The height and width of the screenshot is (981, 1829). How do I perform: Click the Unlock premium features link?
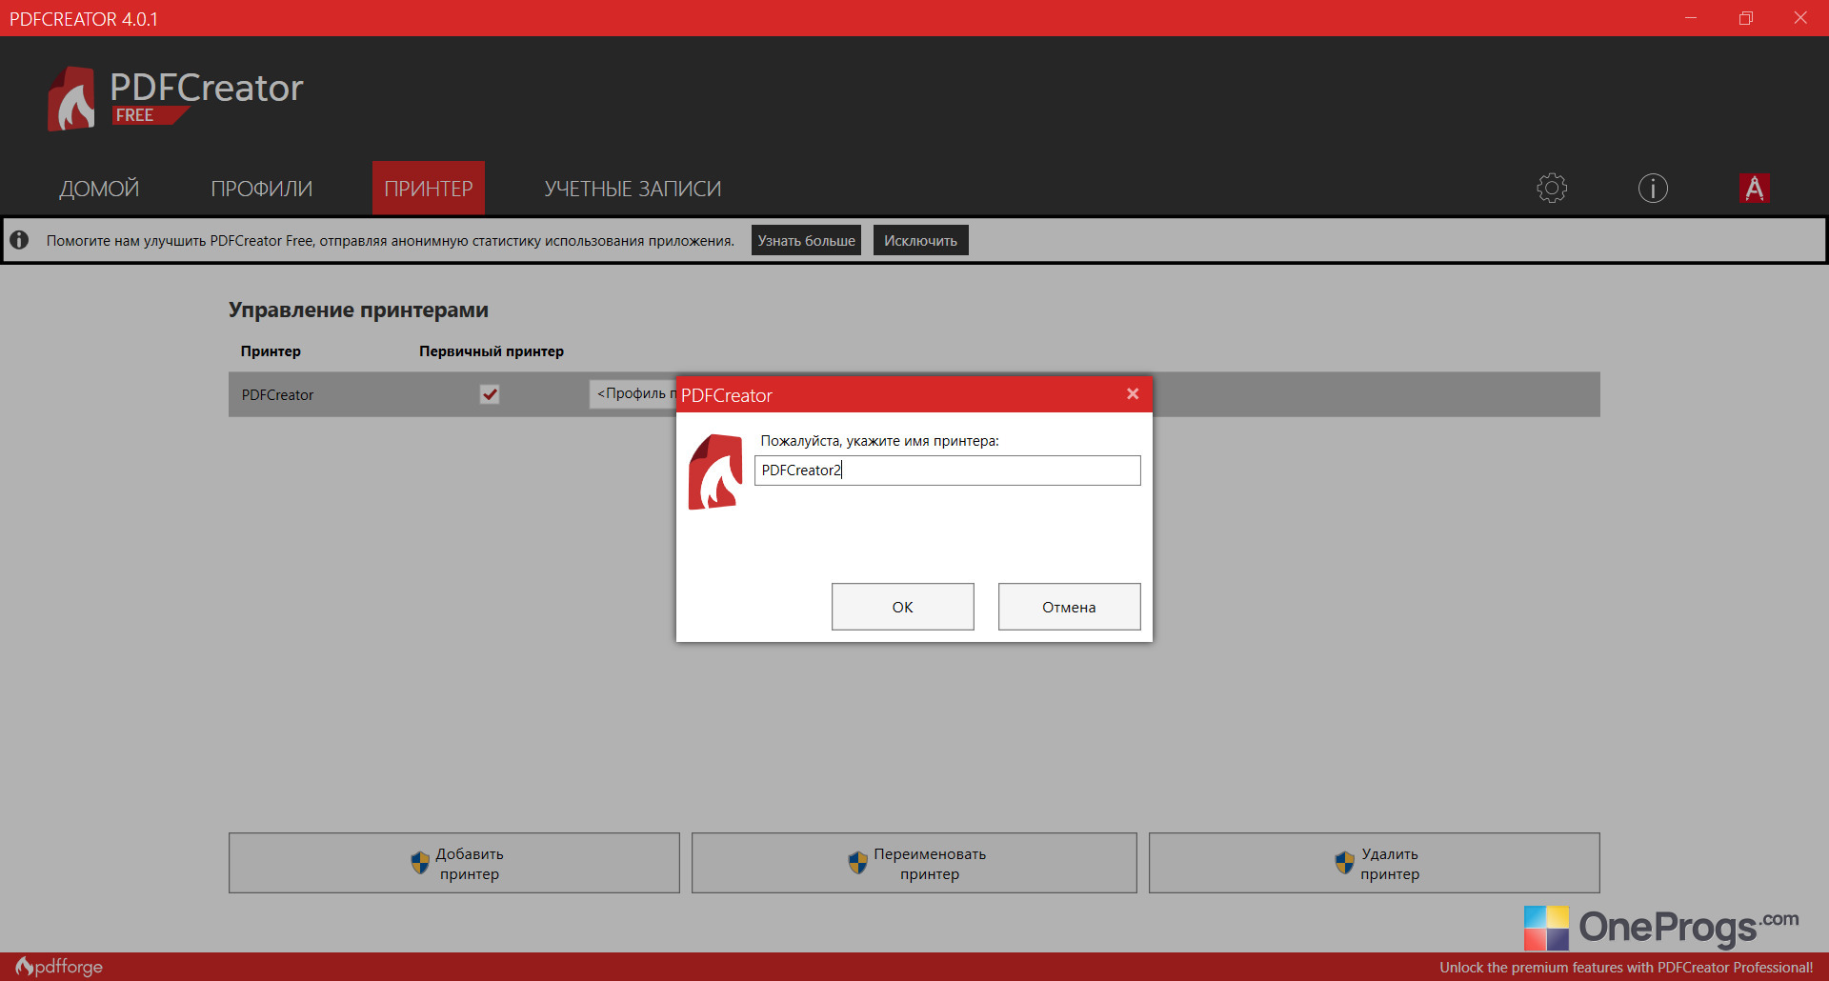(1626, 967)
